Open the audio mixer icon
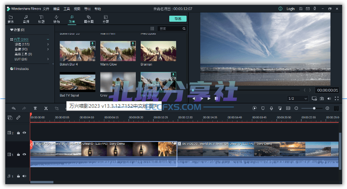This screenshot has width=347, height=189. click(280, 108)
